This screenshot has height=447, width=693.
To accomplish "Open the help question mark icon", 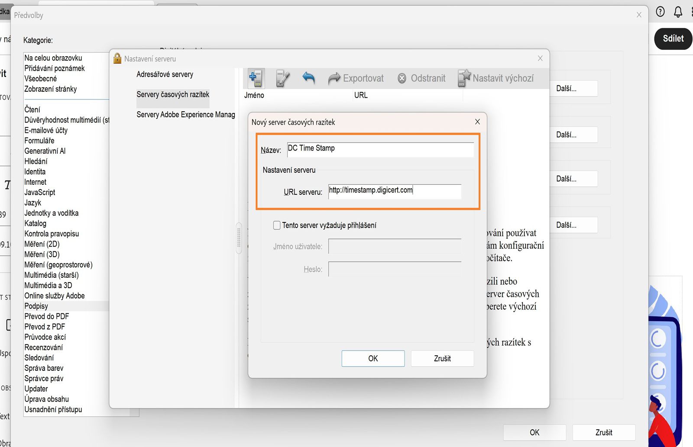I will [660, 12].
